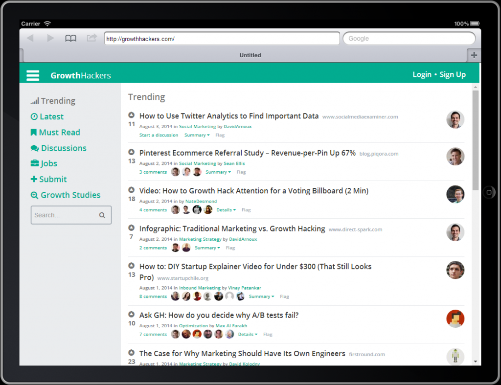Click Submit in the sidebar

48,179
